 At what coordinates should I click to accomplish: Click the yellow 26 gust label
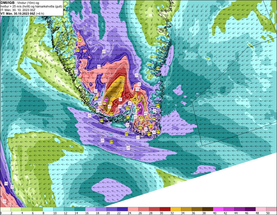pyautogui.click(x=158, y=105)
